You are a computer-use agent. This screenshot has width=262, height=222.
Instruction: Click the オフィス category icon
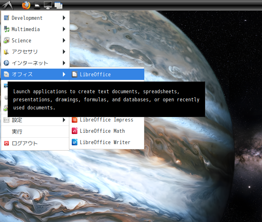coord(6,74)
